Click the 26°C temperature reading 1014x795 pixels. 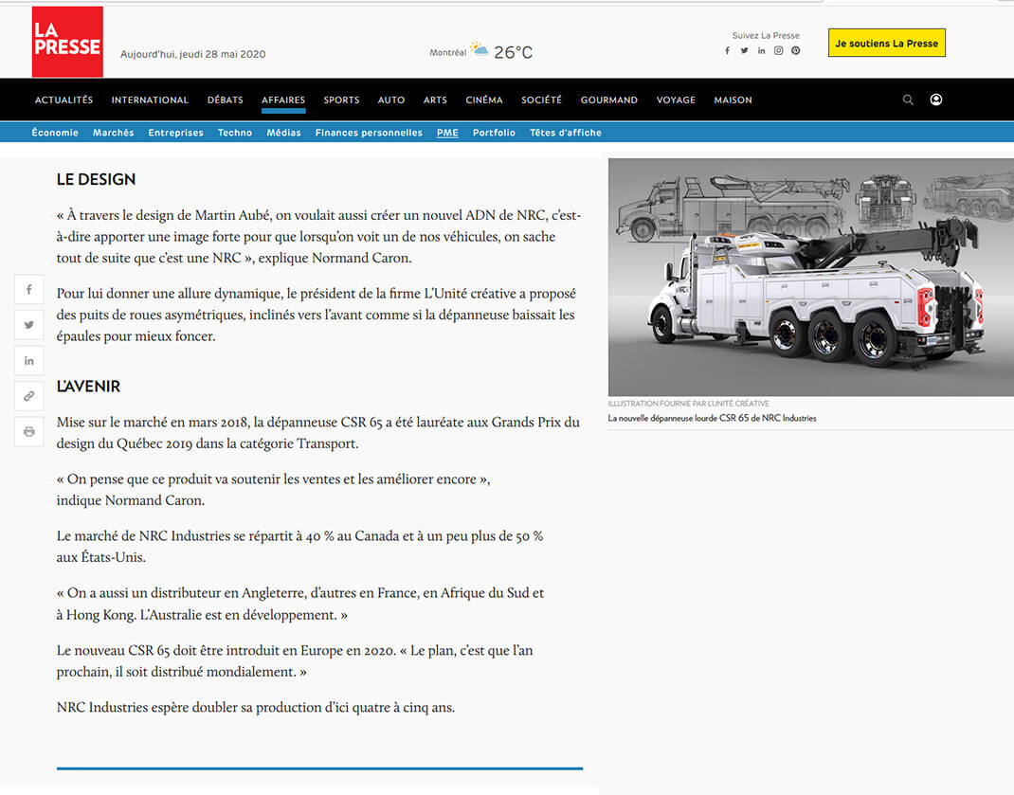(514, 52)
